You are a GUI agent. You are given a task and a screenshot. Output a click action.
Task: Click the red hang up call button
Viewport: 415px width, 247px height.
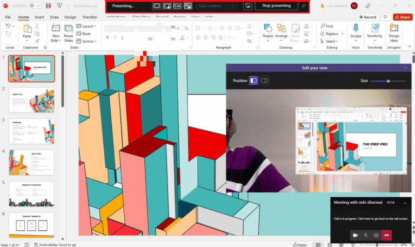[386, 235]
